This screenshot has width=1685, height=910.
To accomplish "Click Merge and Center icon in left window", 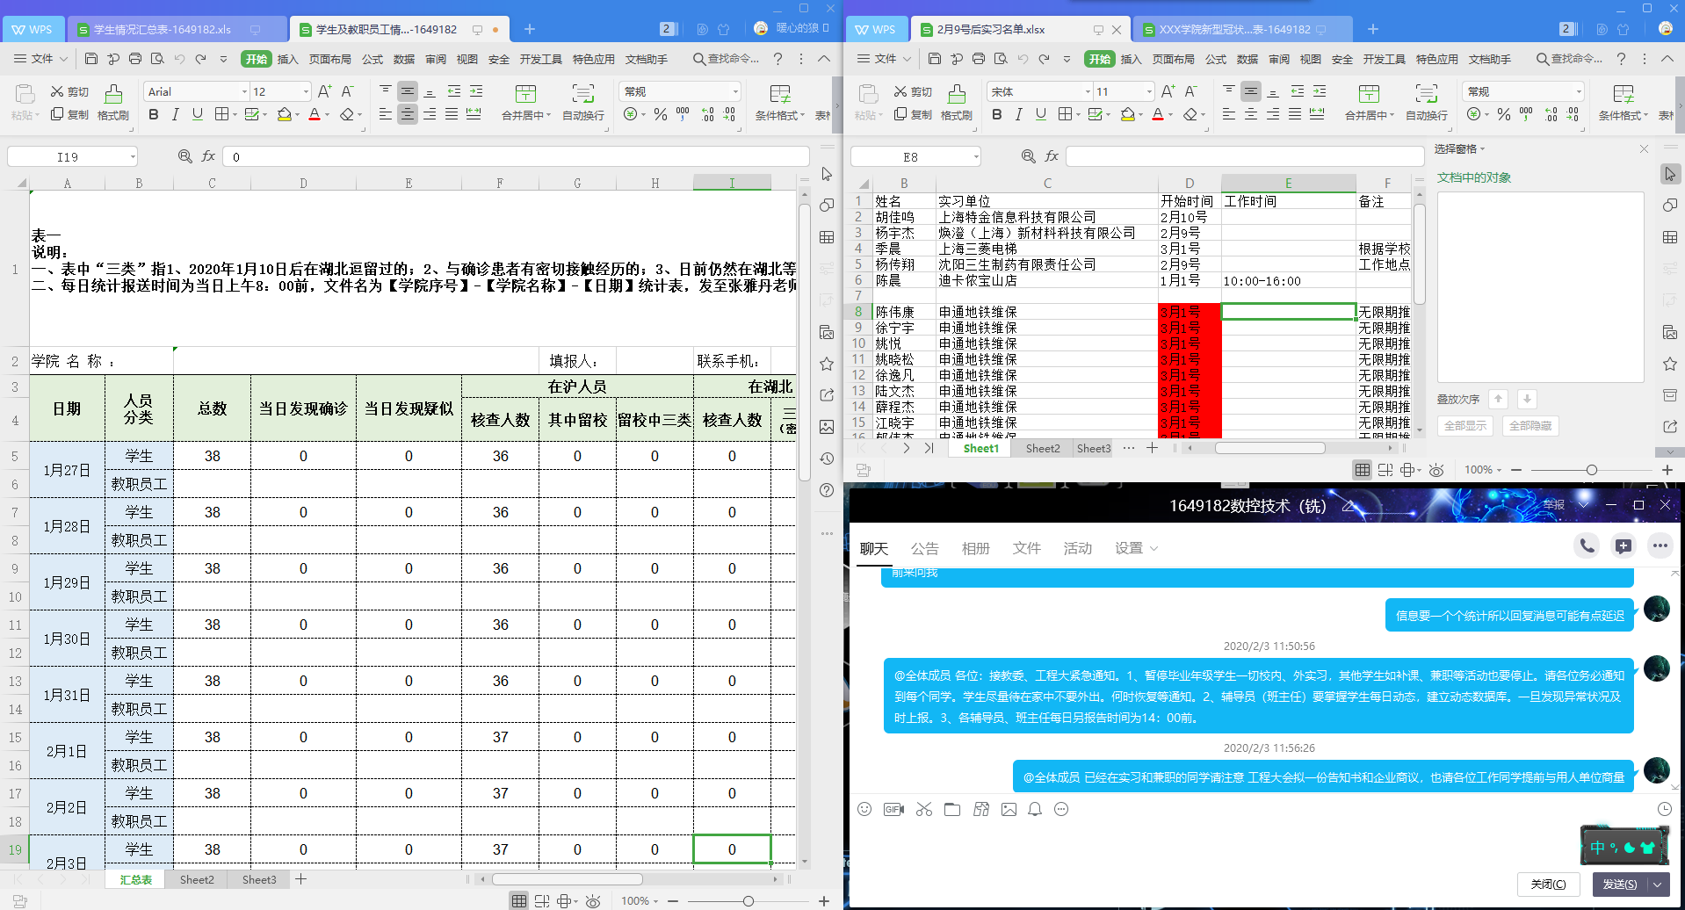I will (x=525, y=94).
